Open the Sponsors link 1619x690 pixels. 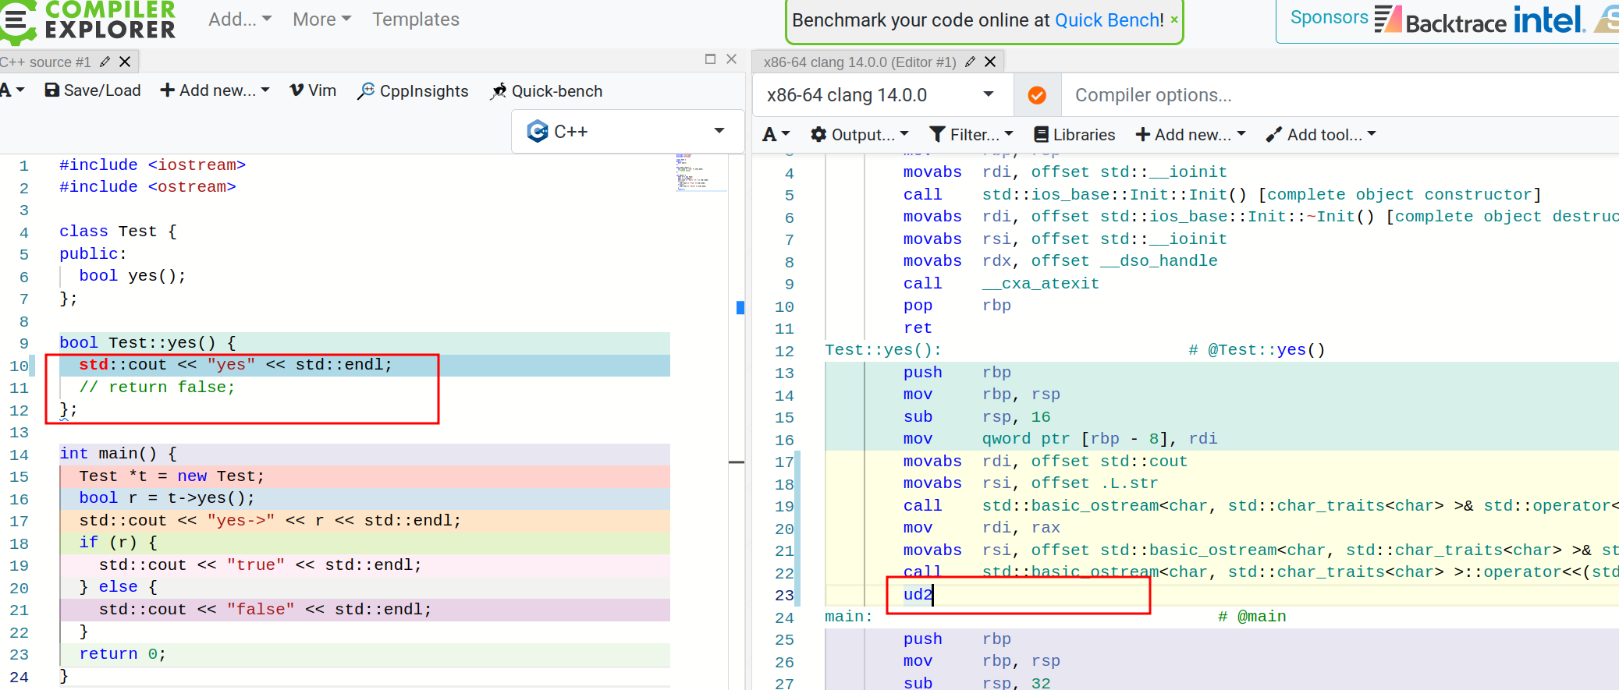click(x=1329, y=17)
